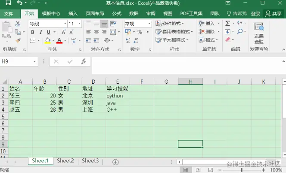
Task: Increase decimal places
Action: pos(128,40)
